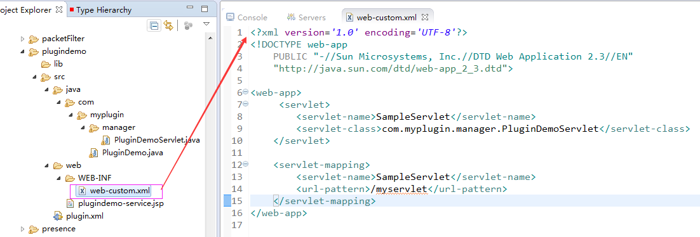Open PluginDemoServlet.java file
700x237 pixels.
157,140
